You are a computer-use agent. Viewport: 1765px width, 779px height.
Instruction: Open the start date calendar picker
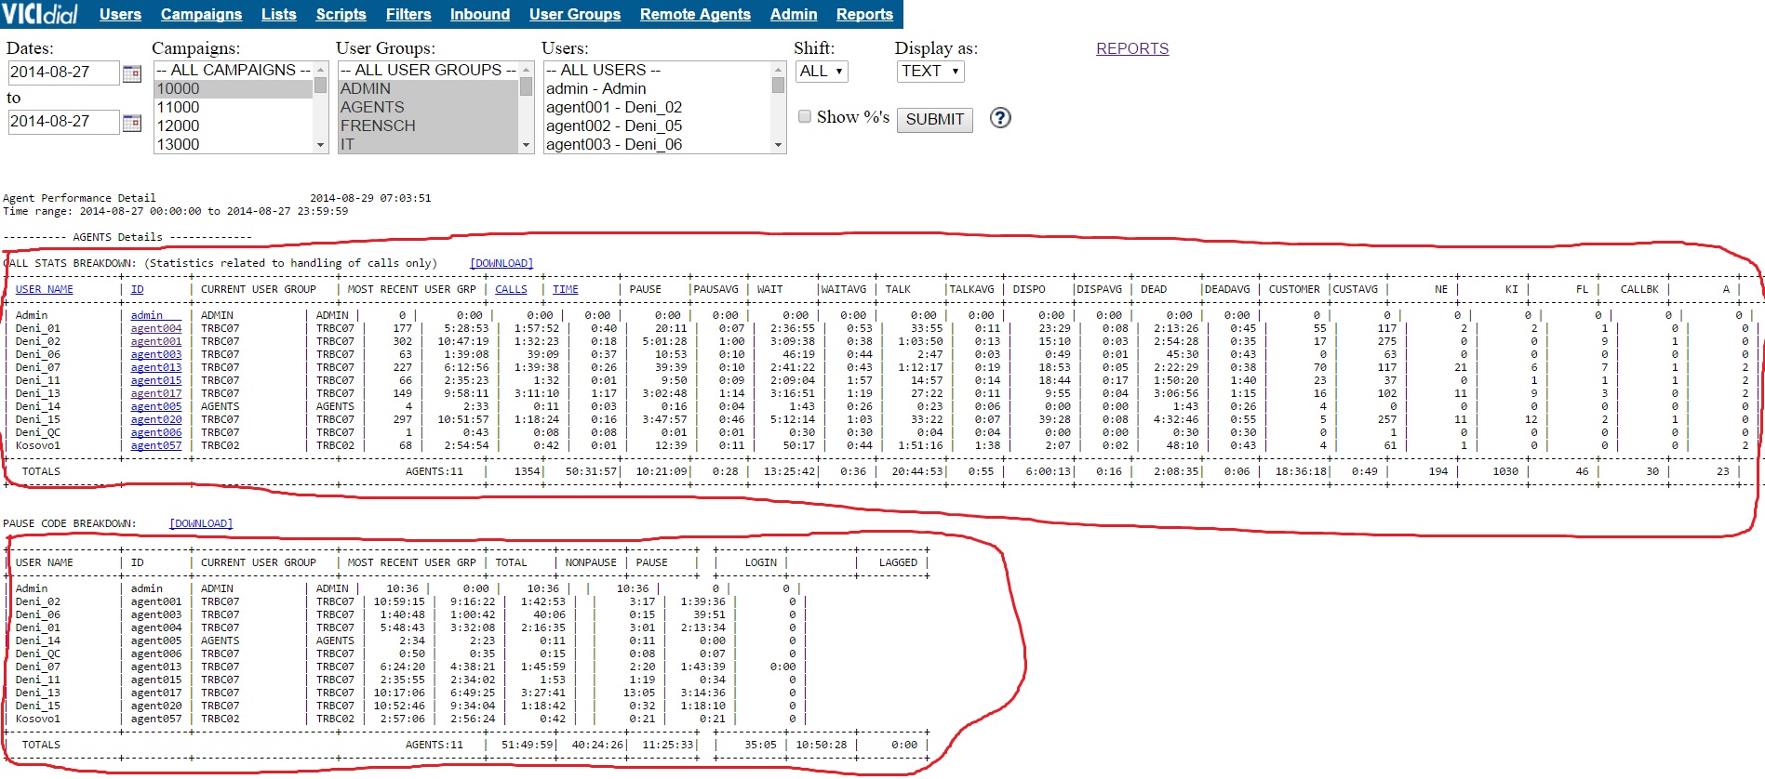[x=132, y=73]
